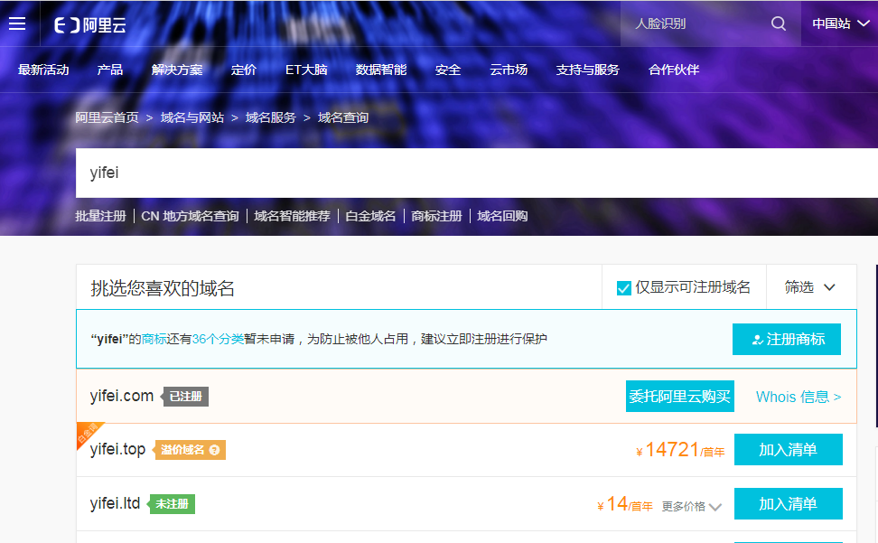Click the yifei.top domain name
This screenshot has width=878, height=543.
pyautogui.click(x=117, y=449)
